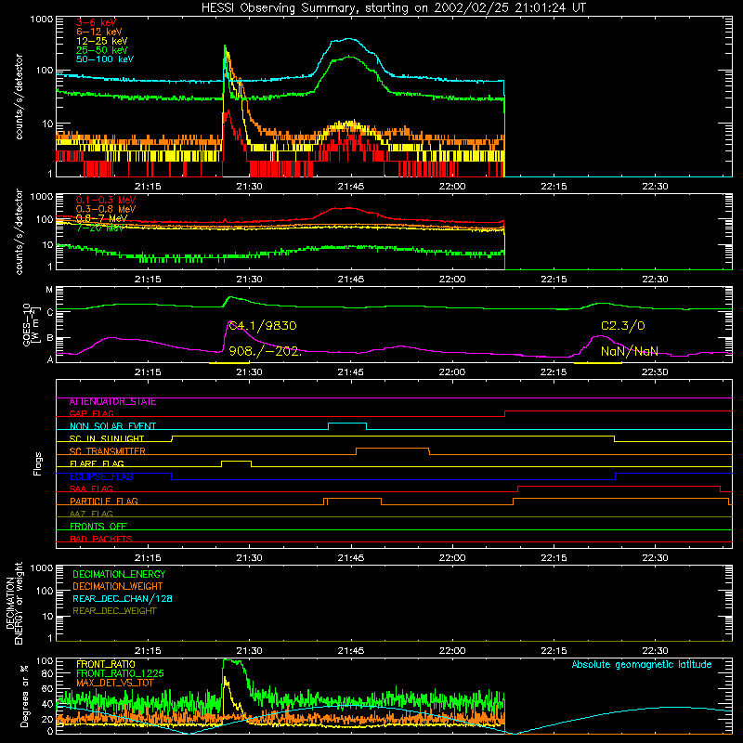Click the Absolute geomagnetic latitude label

tap(642, 665)
